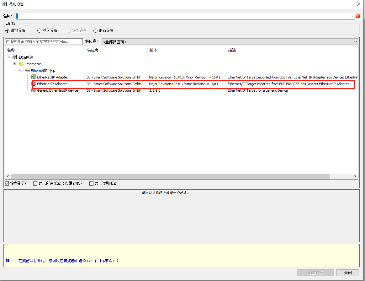Viewport: 365px width, 281px height.
Task: Click the 供应商 column header
Action: point(116,50)
